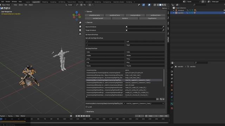Open the Object Constraints properties tab icon
Viewport: 225px width, 126px height.
click(x=172, y=97)
